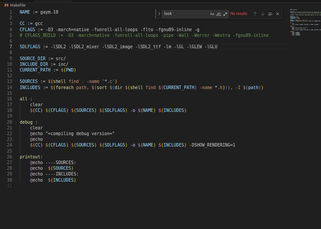The image size is (321, 229).
Task: Click '$(SOURCES)' on line 28
Action: click(x=61, y=168)
